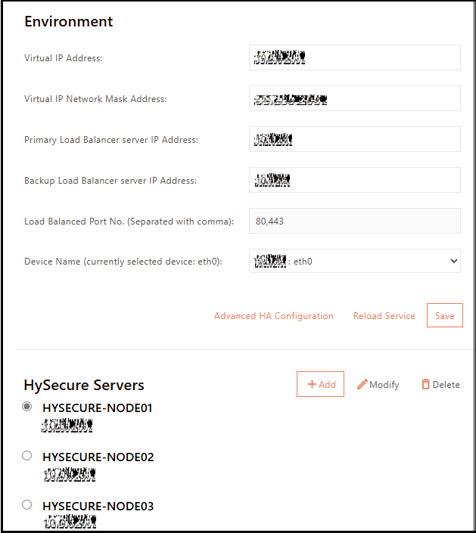The image size is (476, 533).
Task: Click the HYSECURE-NODE03 server name text
Action: tap(98, 506)
